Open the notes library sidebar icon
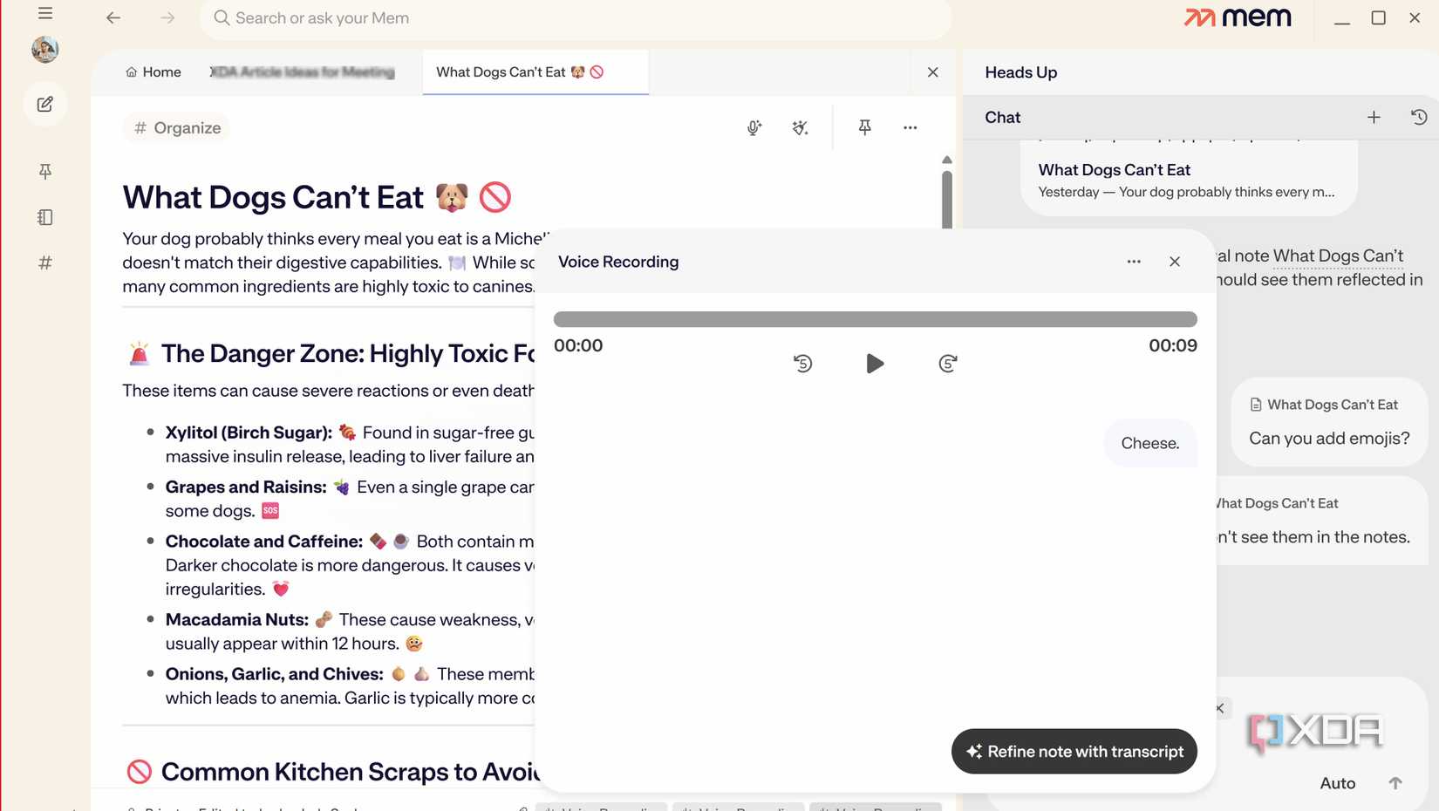Image resolution: width=1439 pixels, height=811 pixels. tap(45, 217)
